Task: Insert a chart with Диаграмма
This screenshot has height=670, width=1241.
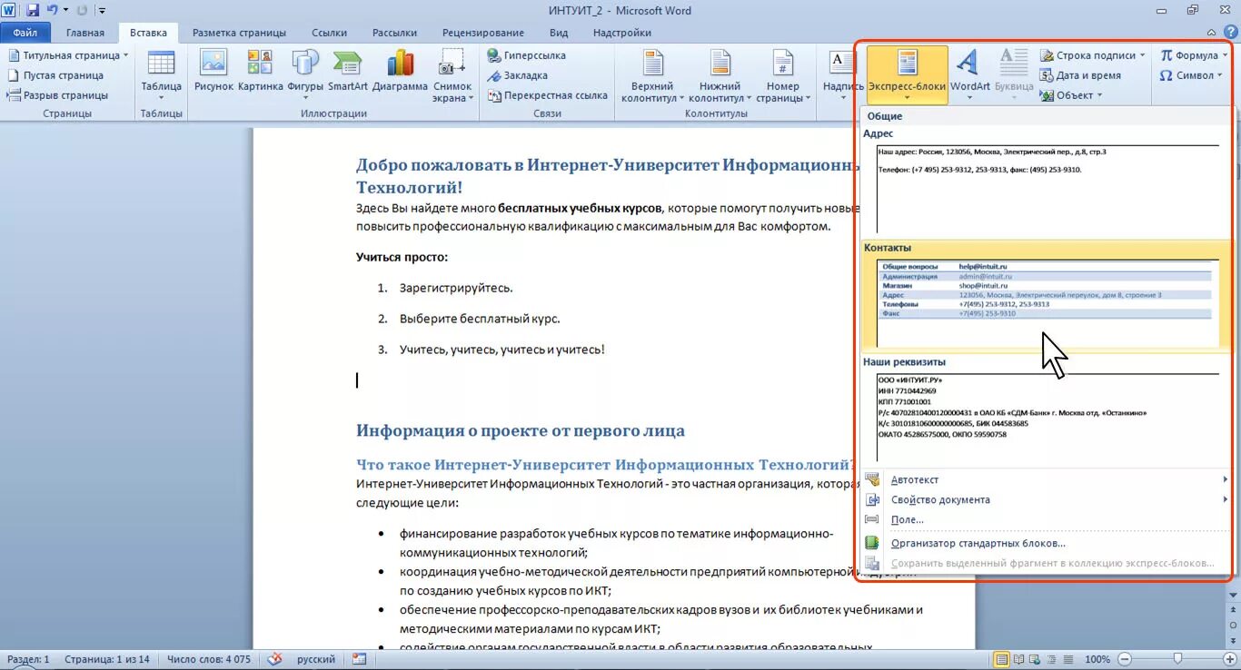Action: pyautogui.click(x=400, y=71)
